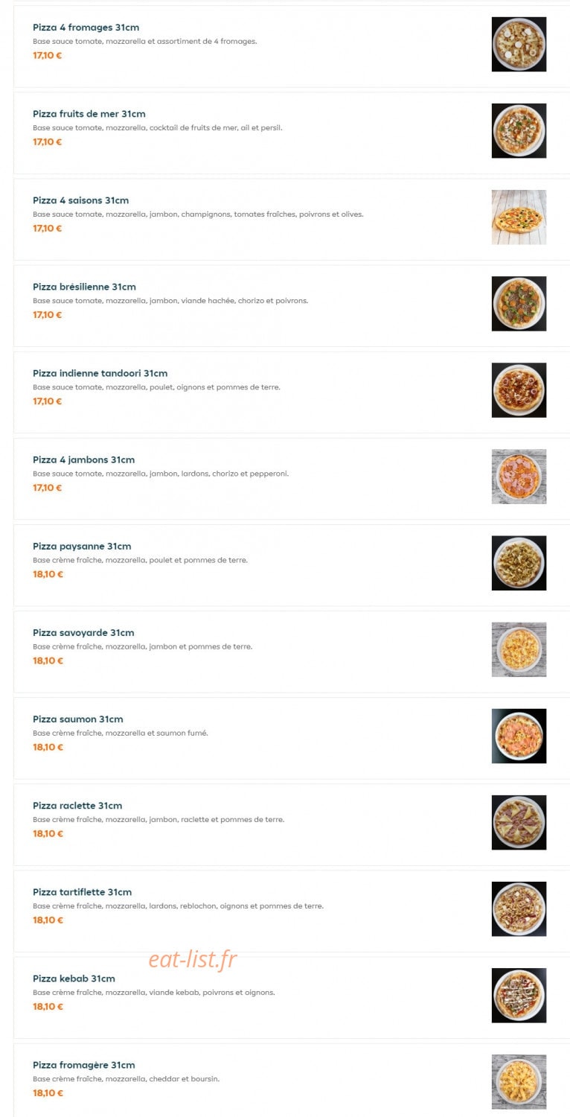Click the 18,10 € price of Pizza saumon
Image resolution: width=570 pixels, height=1117 pixels.
click(48, 747)
